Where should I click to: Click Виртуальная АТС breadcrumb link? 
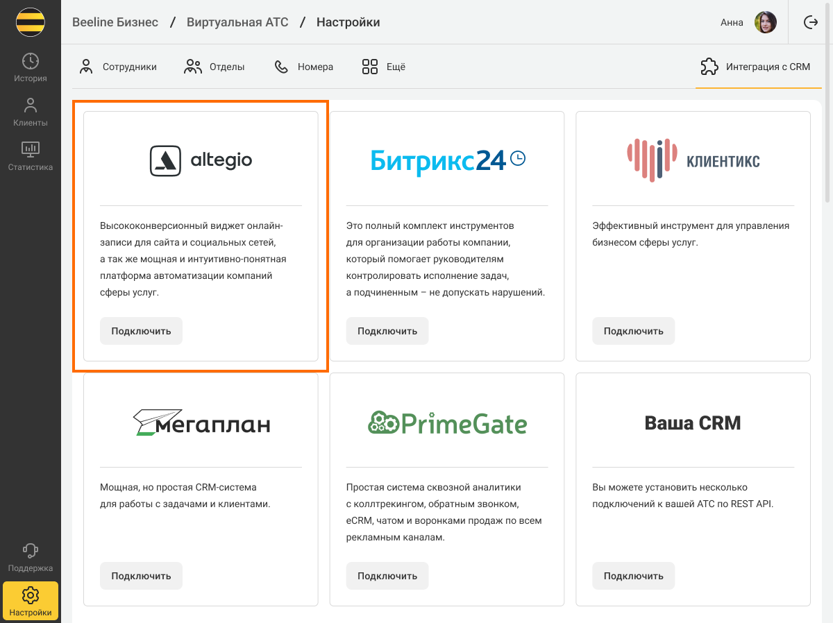point(237,22)
